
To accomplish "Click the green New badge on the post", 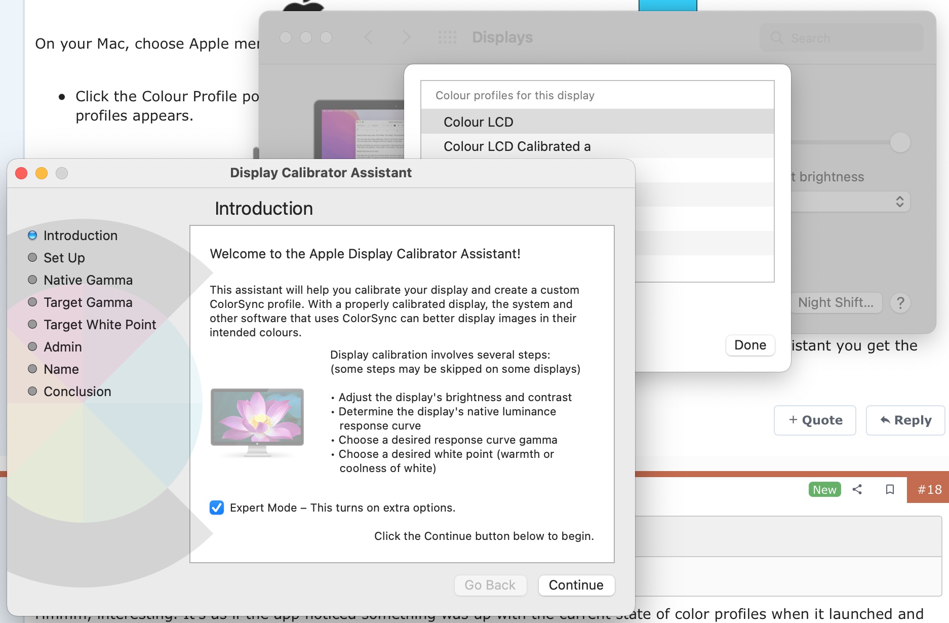I will point(824,489).
